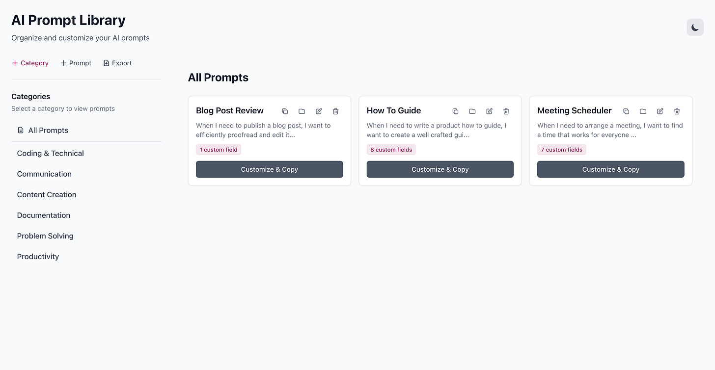Screen dimensions: 715x370
Task: Edit the Meeting Scheduler prompt
Action: tap(660, 111)
